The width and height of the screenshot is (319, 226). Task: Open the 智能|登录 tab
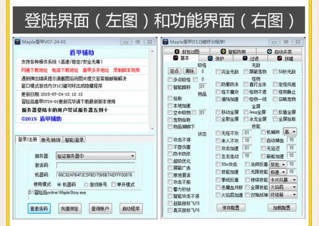(74, 140)
